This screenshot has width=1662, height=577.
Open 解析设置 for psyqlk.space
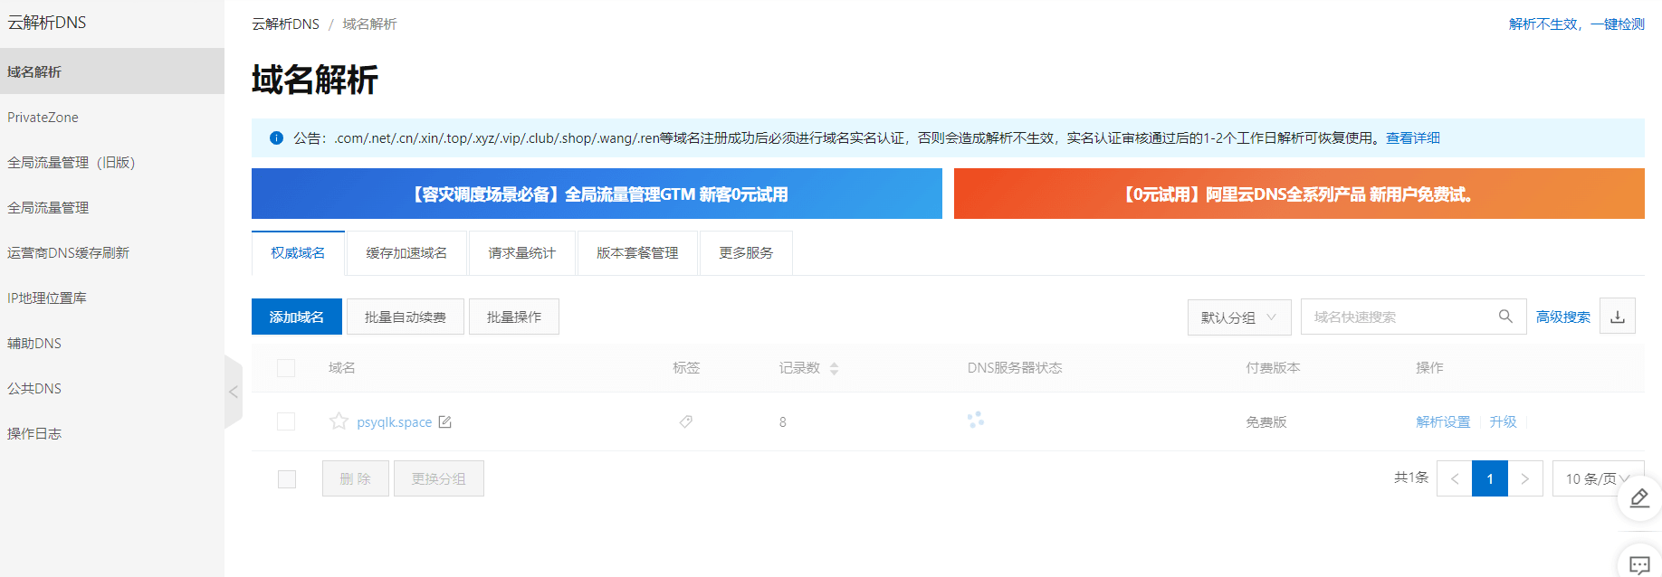pyautogui.click(x=1443, y=421)
